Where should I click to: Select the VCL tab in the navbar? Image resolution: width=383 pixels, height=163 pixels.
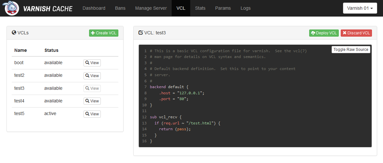click(181, 8)
